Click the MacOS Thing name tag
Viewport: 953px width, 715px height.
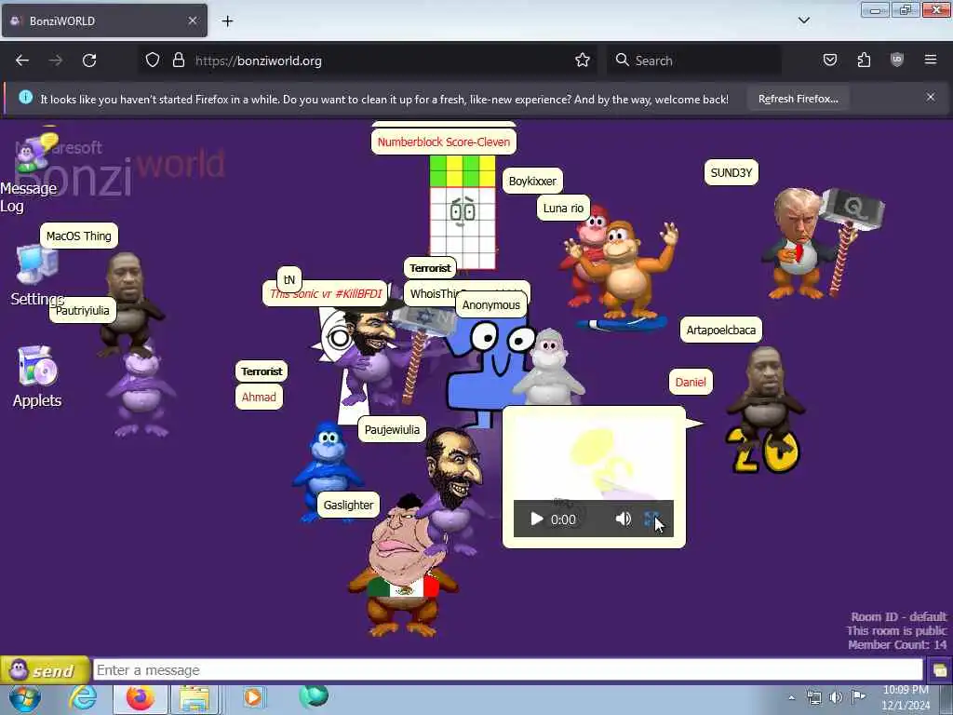tap(79, 236)
